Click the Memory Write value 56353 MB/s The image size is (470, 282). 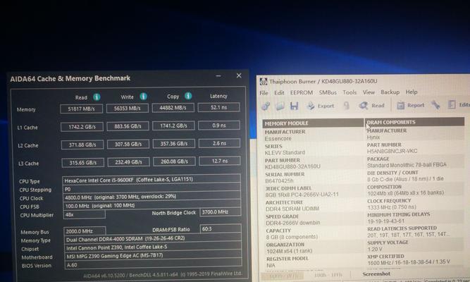point(127,108)
